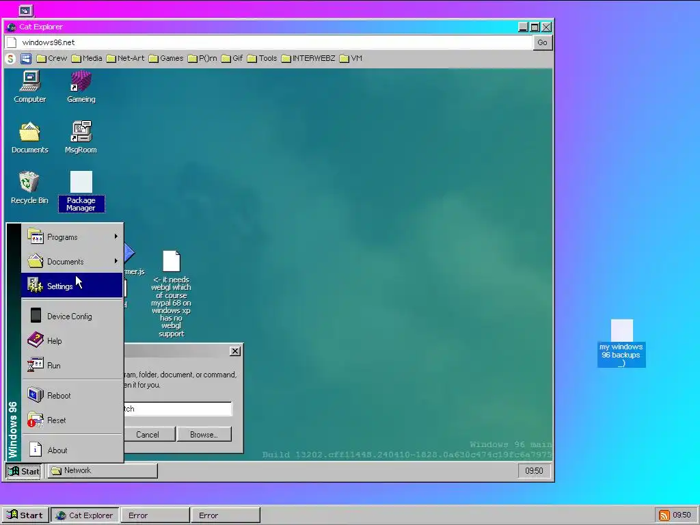Select Reset in the Start menu

point(72,420)
